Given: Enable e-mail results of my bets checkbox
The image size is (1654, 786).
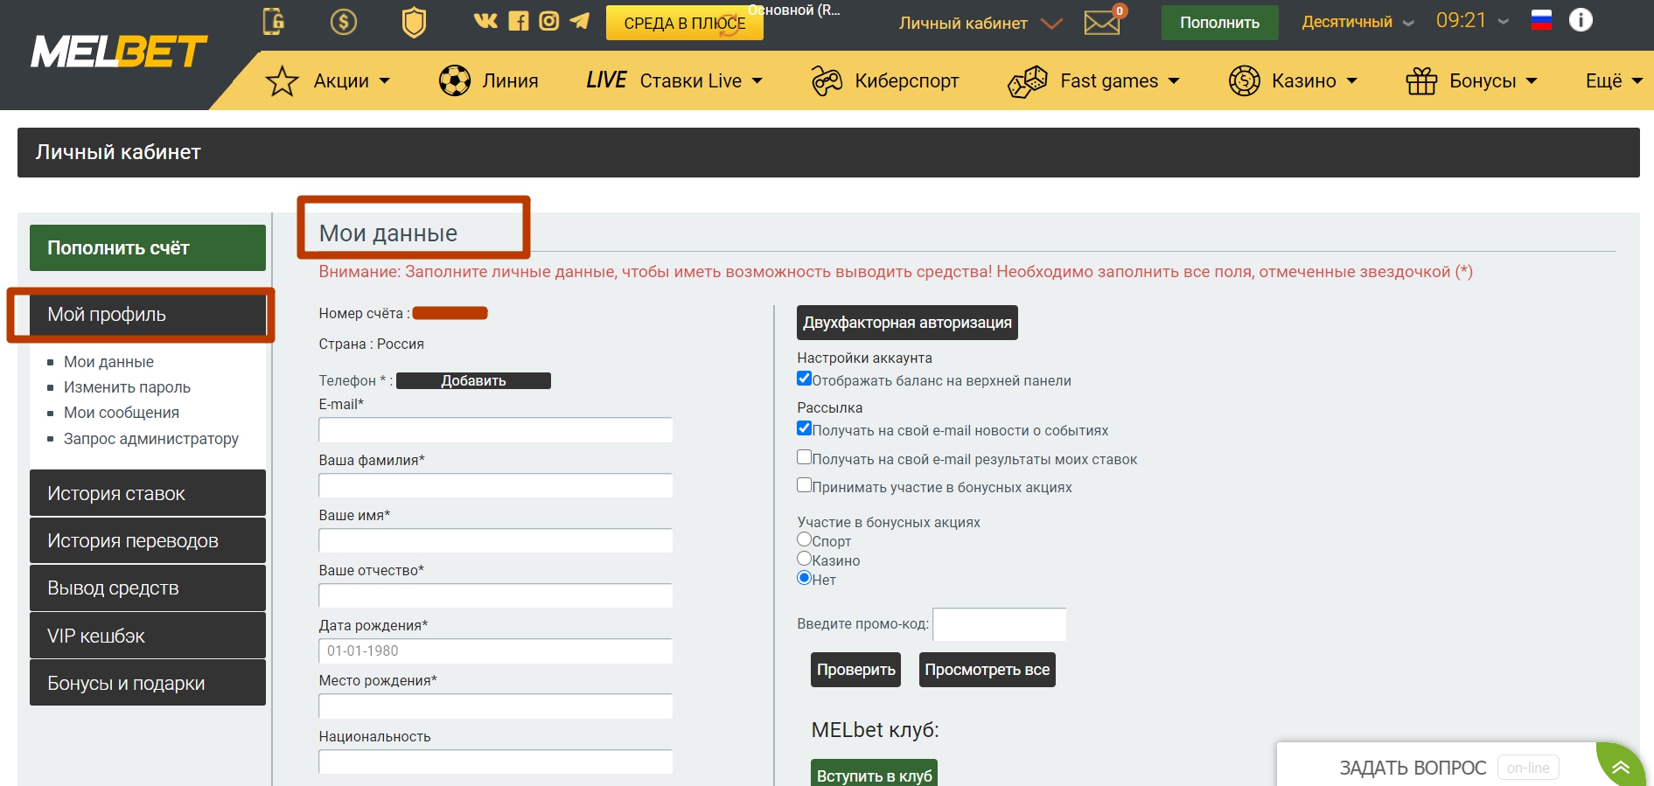Looking at the screenshot, I should click(x=804, y=457).
